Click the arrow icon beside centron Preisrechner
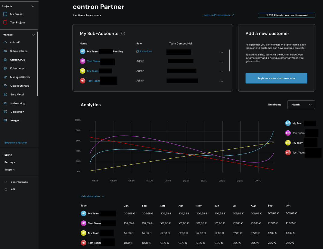323x249 pixels. tap(233, 15)
